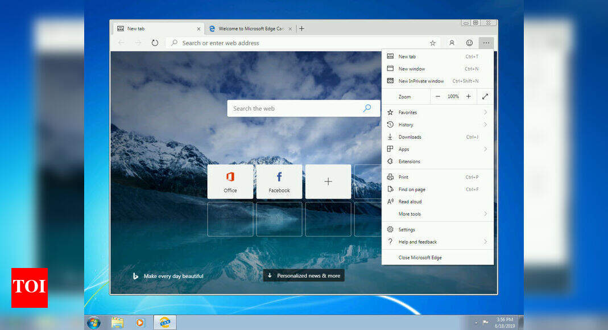
Task: Increase zoom with the plus button
Action: click(x=468, y=97)
